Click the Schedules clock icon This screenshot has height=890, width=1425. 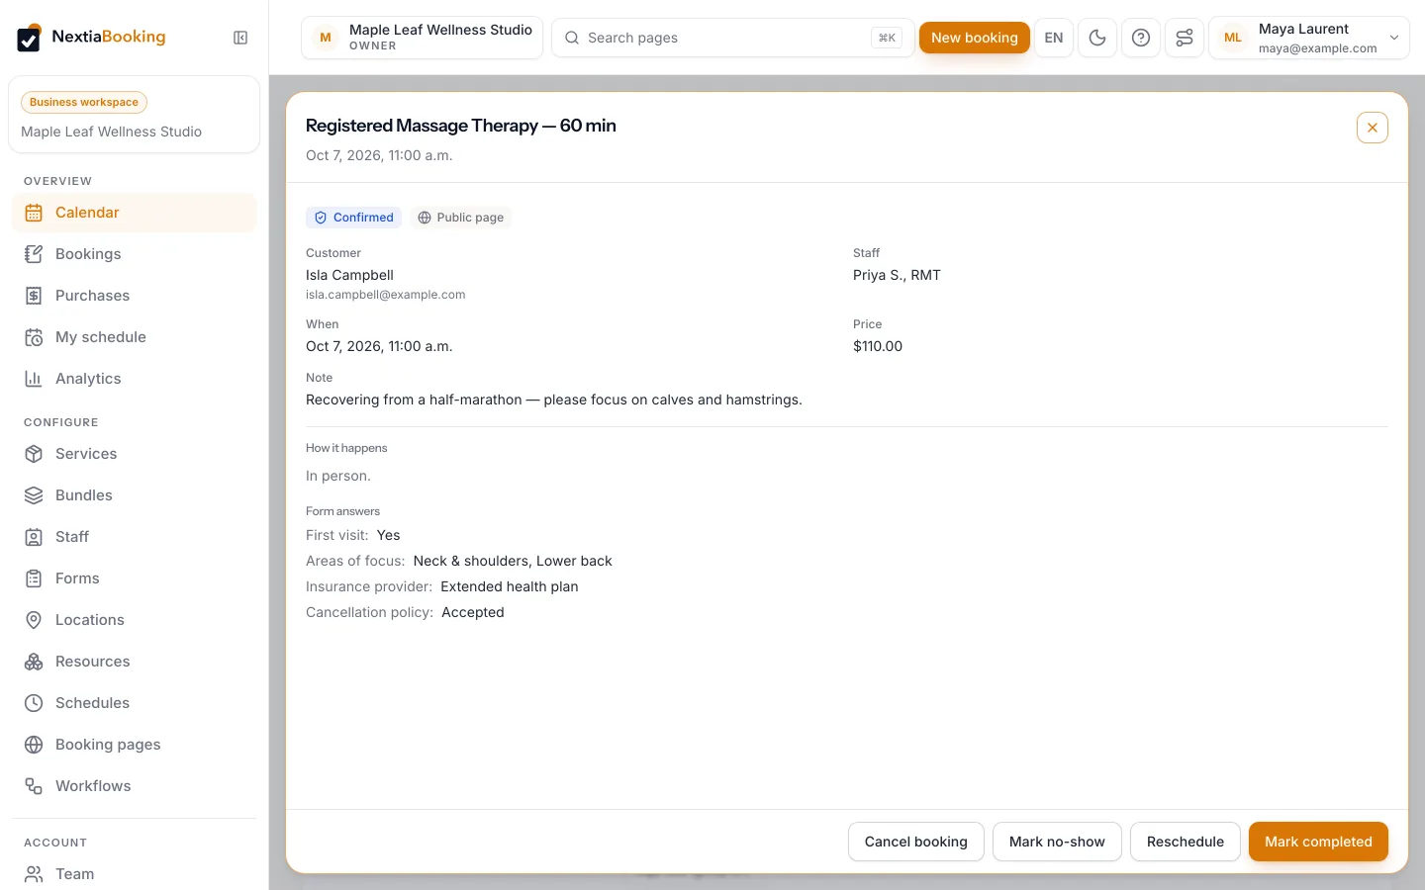coord(34,703)
